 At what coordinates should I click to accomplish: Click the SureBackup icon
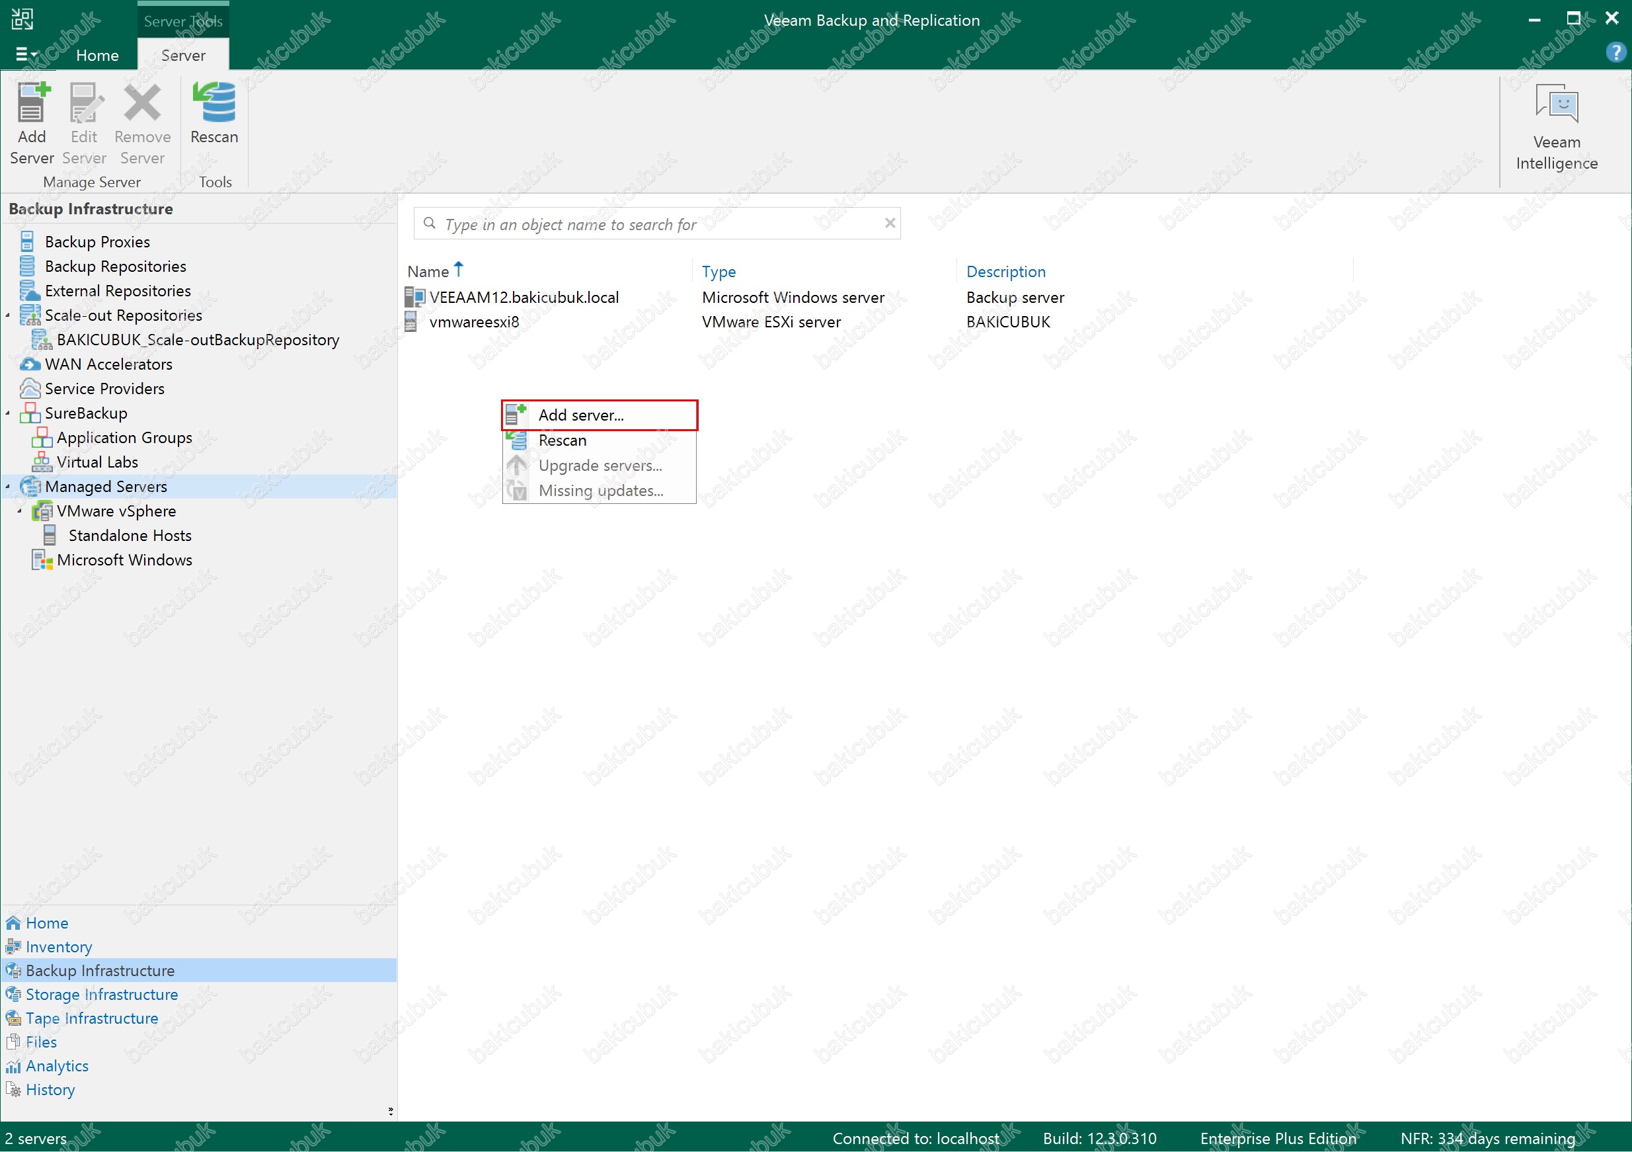point(30,413)
